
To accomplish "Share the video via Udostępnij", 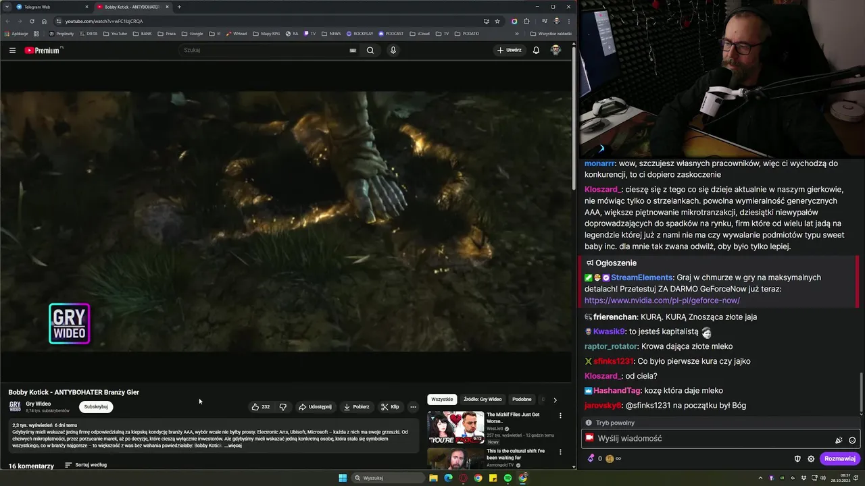I will pos(315,407).
